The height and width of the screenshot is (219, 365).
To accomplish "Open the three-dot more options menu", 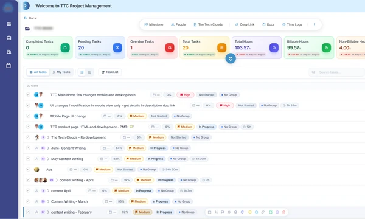I will (315, 24).
